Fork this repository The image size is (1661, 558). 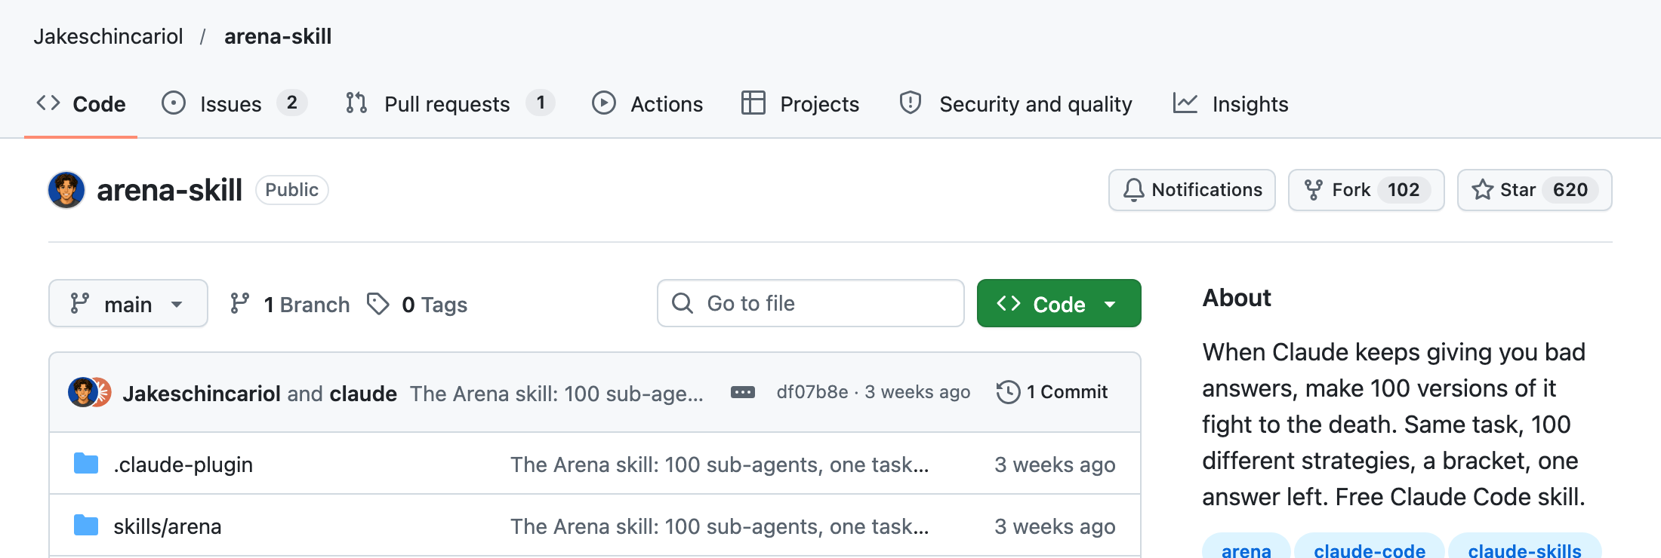(1366, 190)
